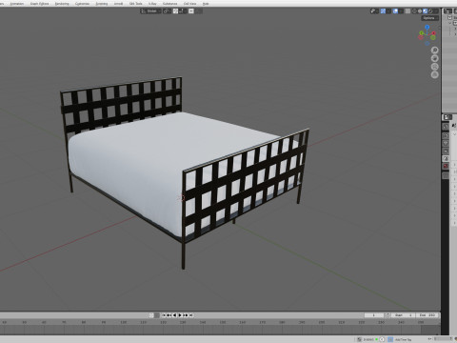Click the zoom view magnifier button
This screenshot has height=343, width=457.
(x=434, y=50)
